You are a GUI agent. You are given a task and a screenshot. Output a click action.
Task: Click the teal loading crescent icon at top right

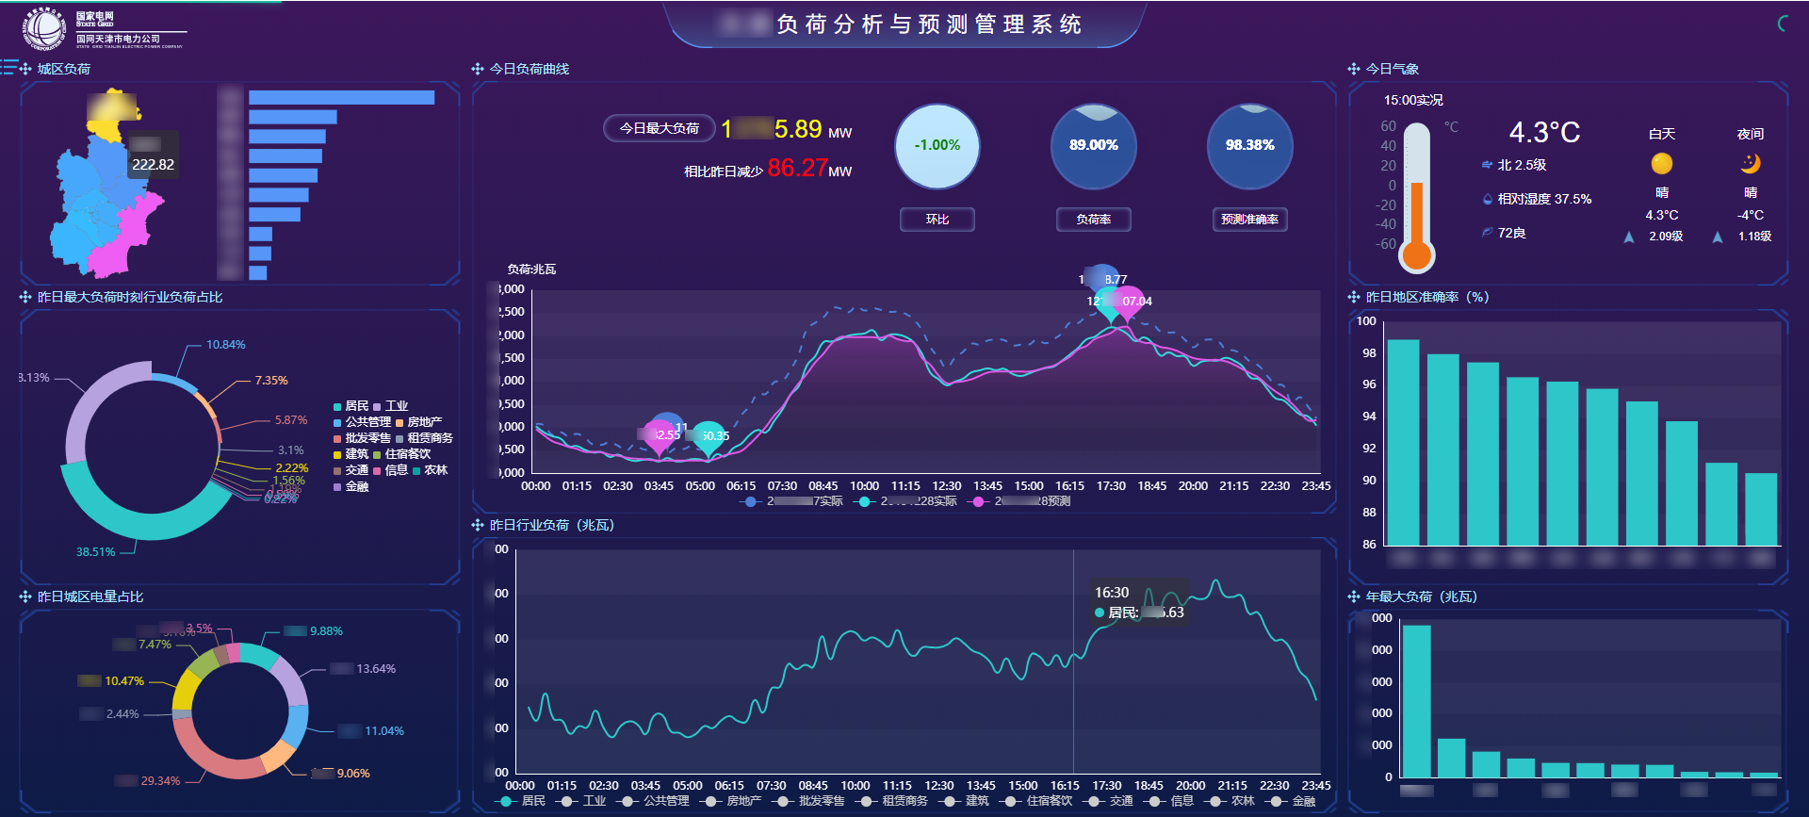pyautogui.click(x=1784, y=24)
